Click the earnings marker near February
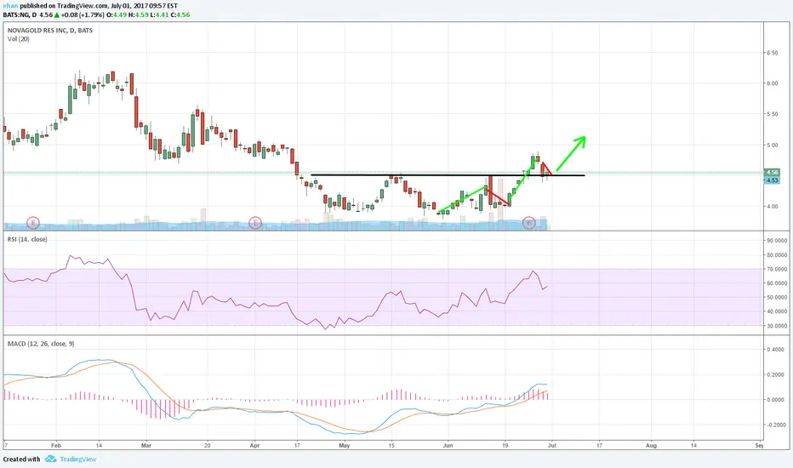793x468 pixels. (33, 223)
